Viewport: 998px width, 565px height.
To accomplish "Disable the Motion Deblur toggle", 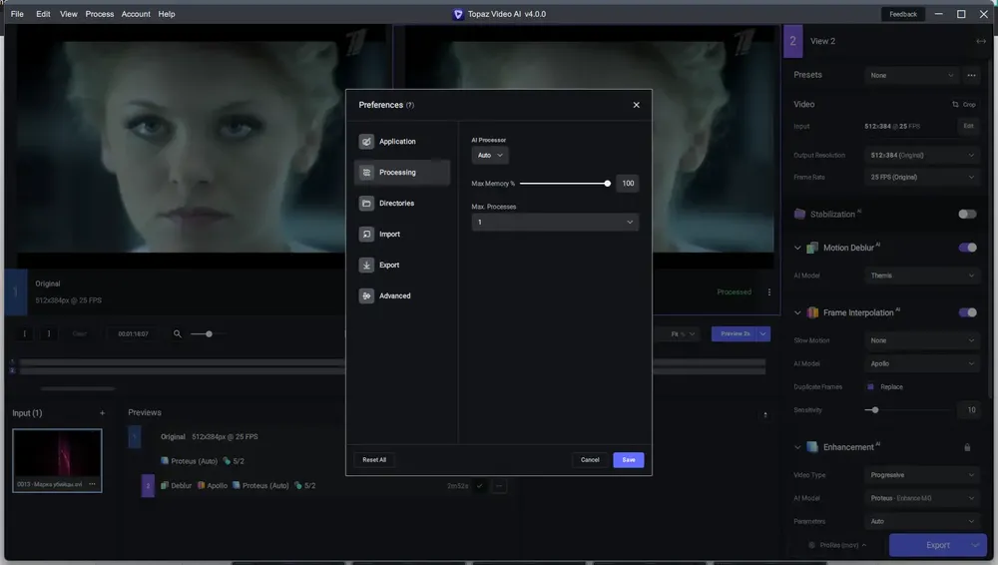I will click(x=967, y=248).
